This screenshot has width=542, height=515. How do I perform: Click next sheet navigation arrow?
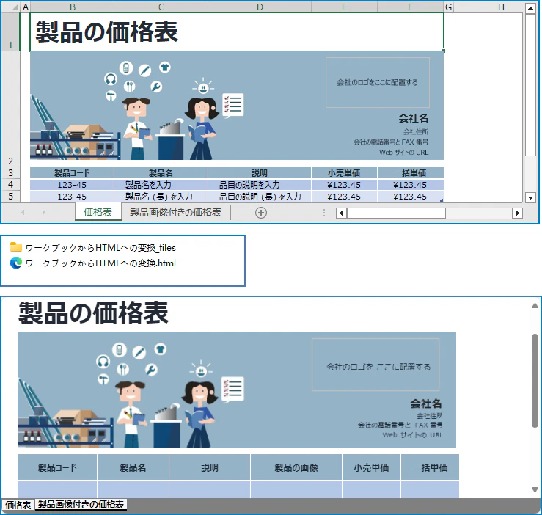point(43,212)
